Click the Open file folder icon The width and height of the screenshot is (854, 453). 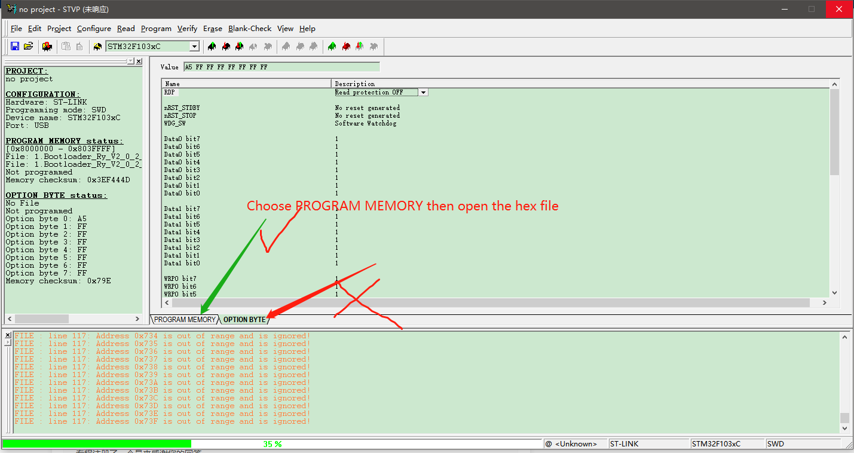(x=28, y=46)
